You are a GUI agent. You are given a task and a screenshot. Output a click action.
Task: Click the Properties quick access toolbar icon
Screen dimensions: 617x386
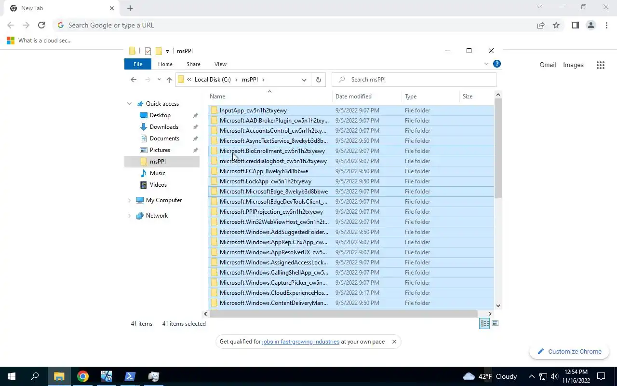148,51
